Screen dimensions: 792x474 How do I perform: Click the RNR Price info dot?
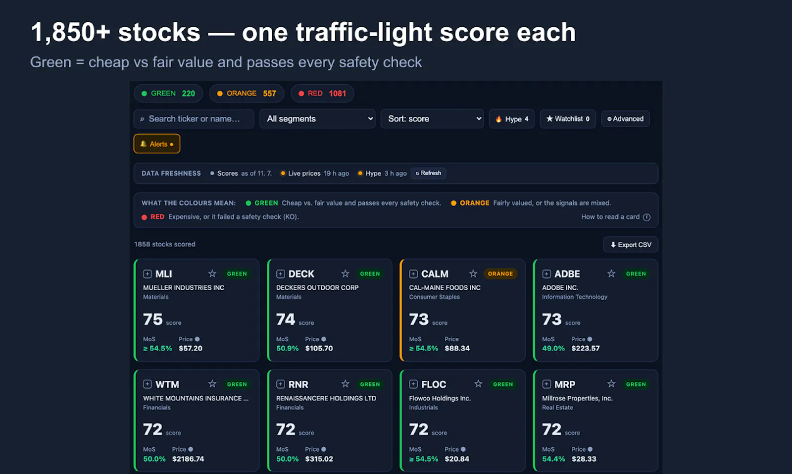324,449
